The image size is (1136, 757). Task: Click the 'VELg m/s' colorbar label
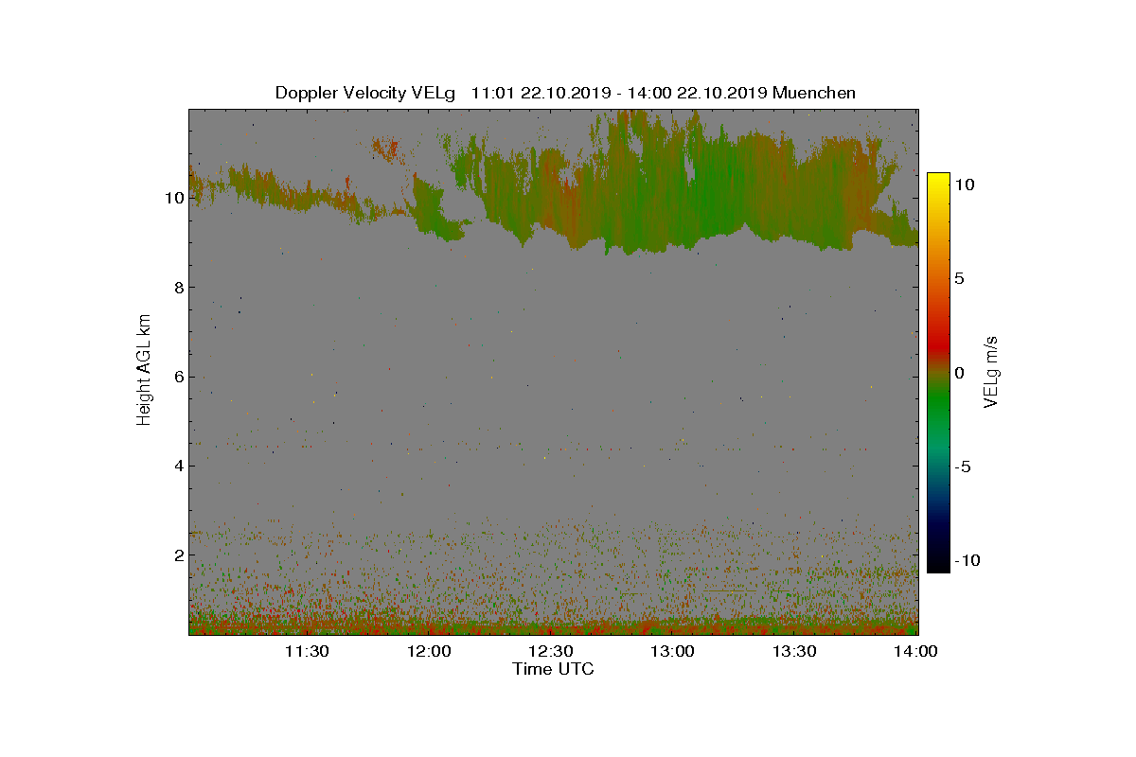pyautogui.click(x=991, y=370)
